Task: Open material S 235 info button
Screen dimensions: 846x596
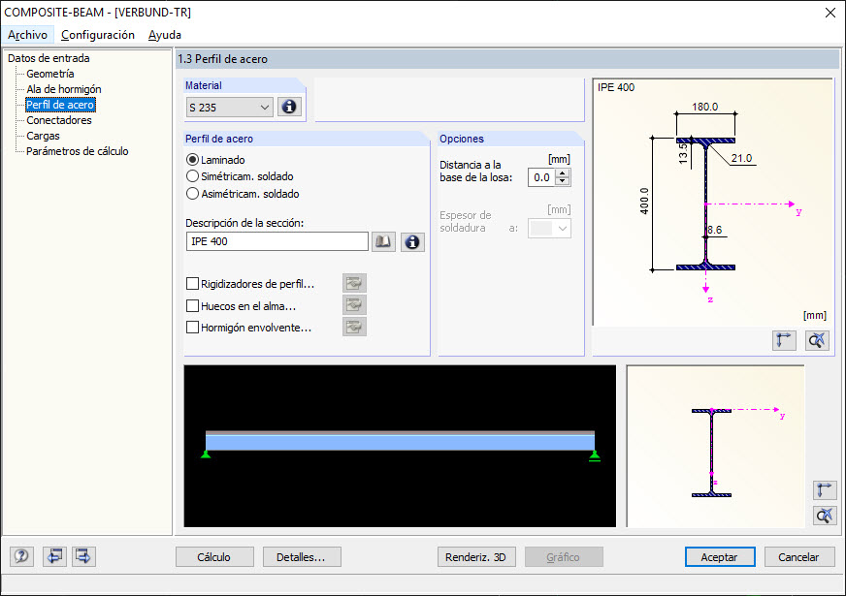Action: coord(289,107)
